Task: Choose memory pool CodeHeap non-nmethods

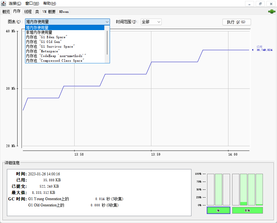Action: click(x=65, y=56)
